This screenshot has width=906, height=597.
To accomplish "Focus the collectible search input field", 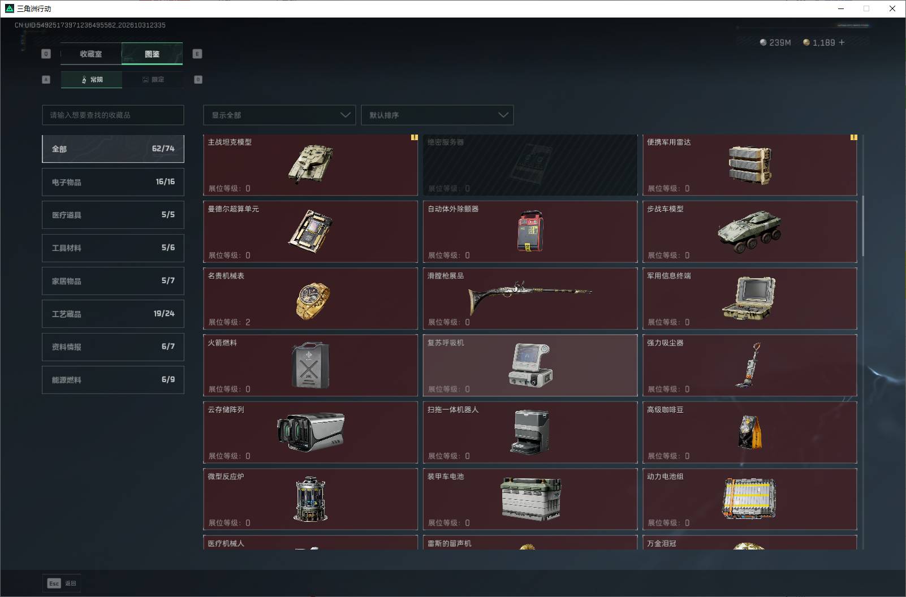I will pyautogui.click(x=113, y=115).
